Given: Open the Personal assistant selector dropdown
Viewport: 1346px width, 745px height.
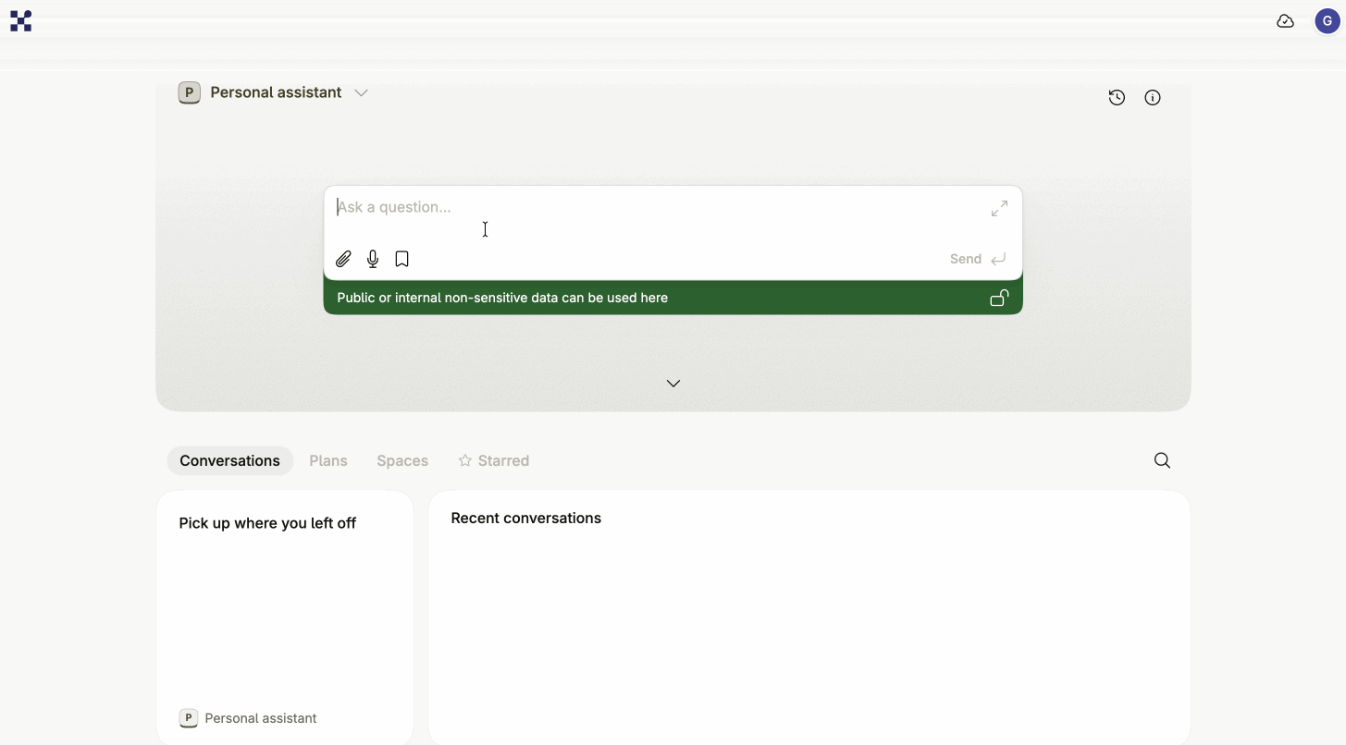Looking at the screenshot, I should (361, 92).
